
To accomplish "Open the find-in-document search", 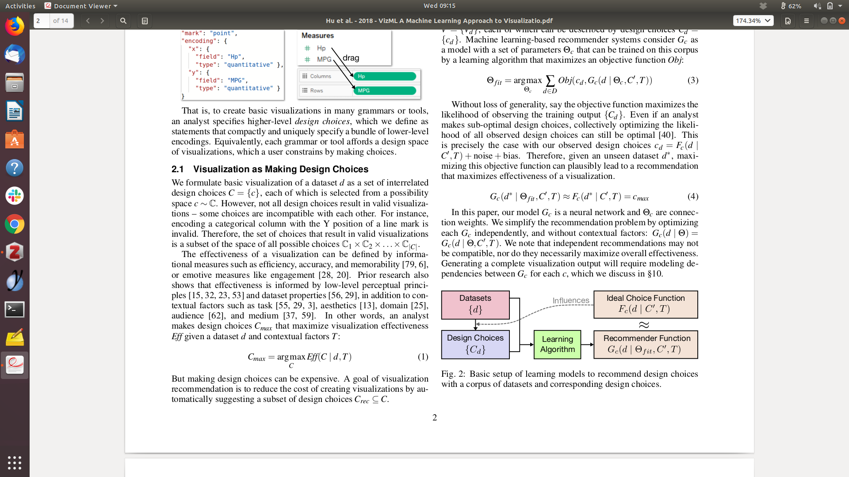I will [123, 21].
